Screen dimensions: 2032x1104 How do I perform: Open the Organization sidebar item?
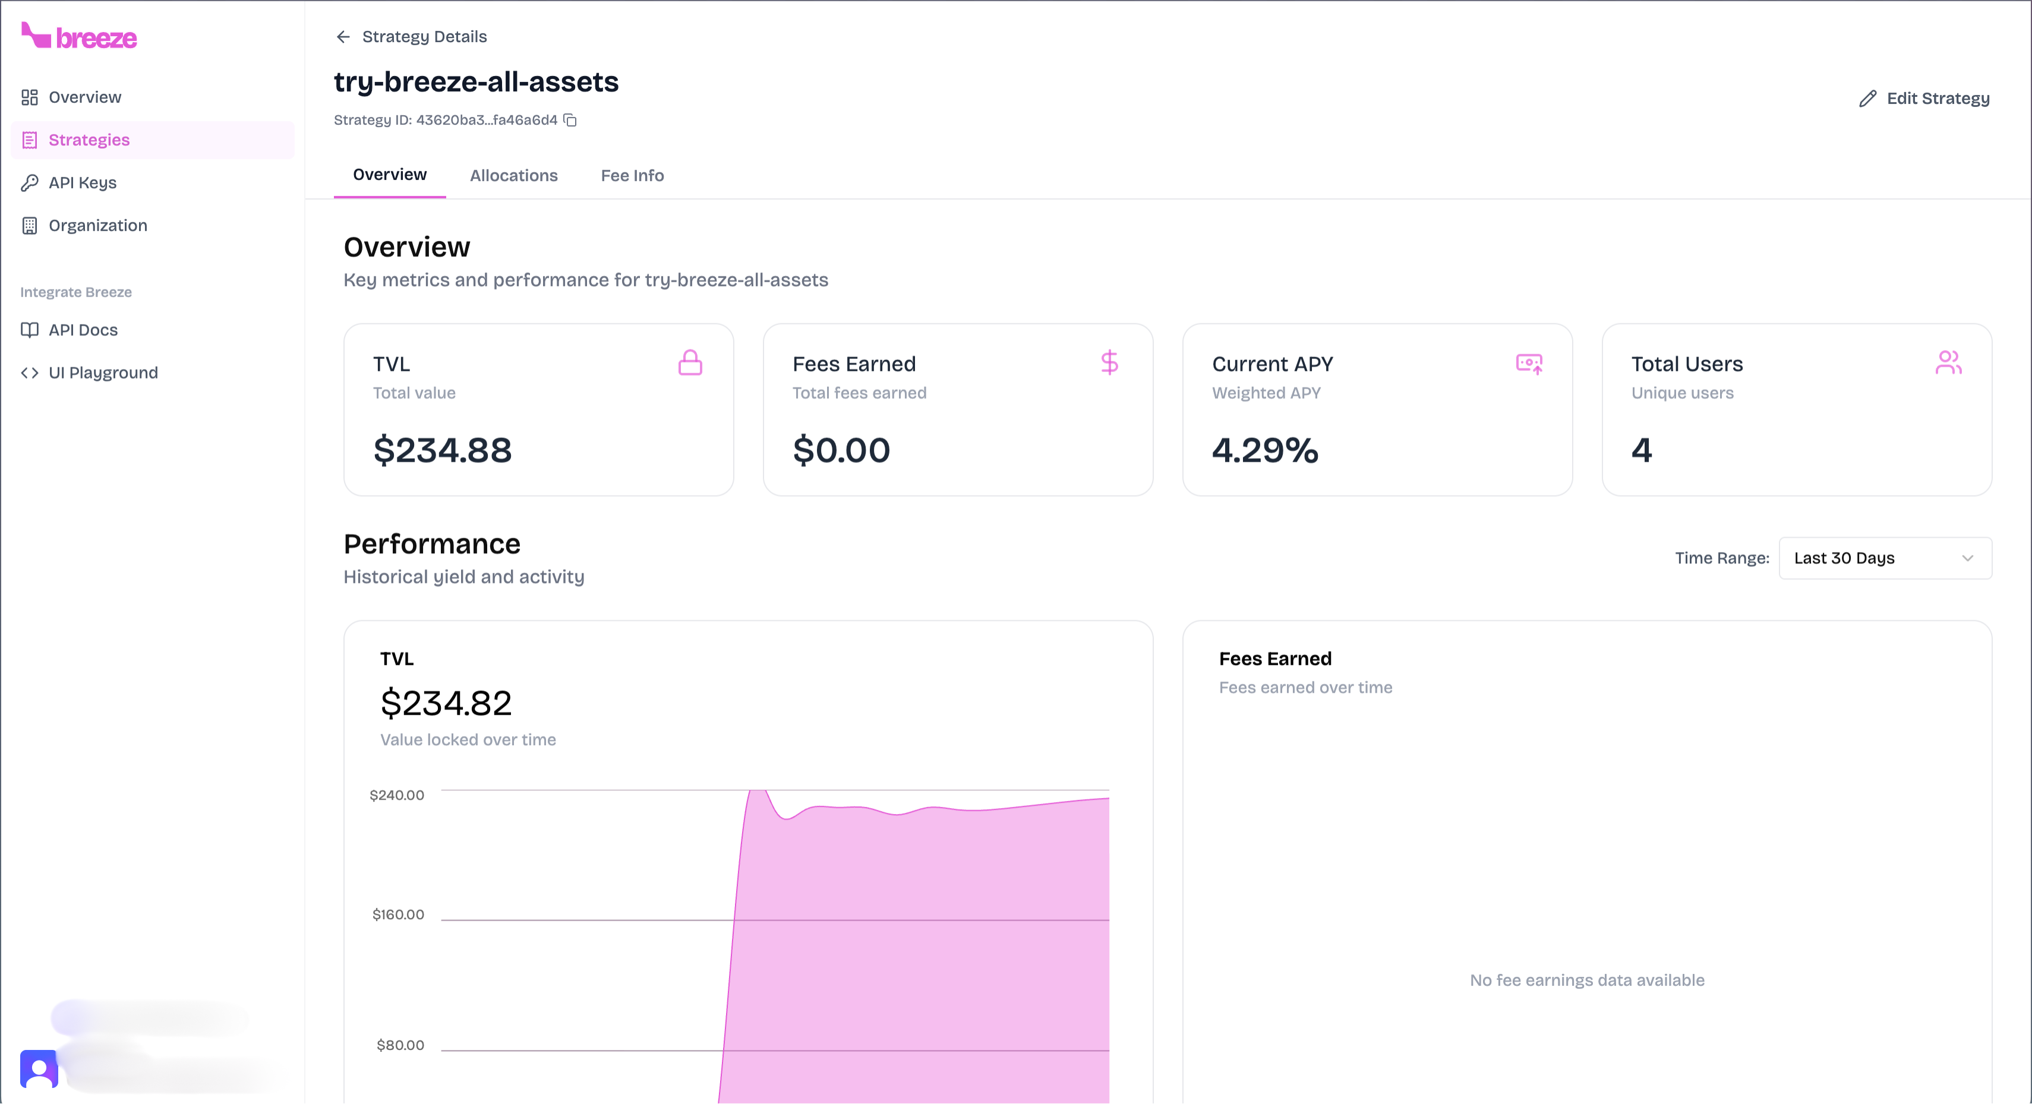click(x=98, y=225)
